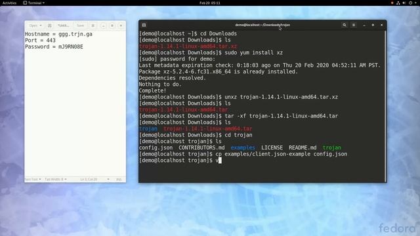Viewport: 420px width, 236px height.
Task: Click the 'Last metadata expiration check' line
Action: coord(260,66)
